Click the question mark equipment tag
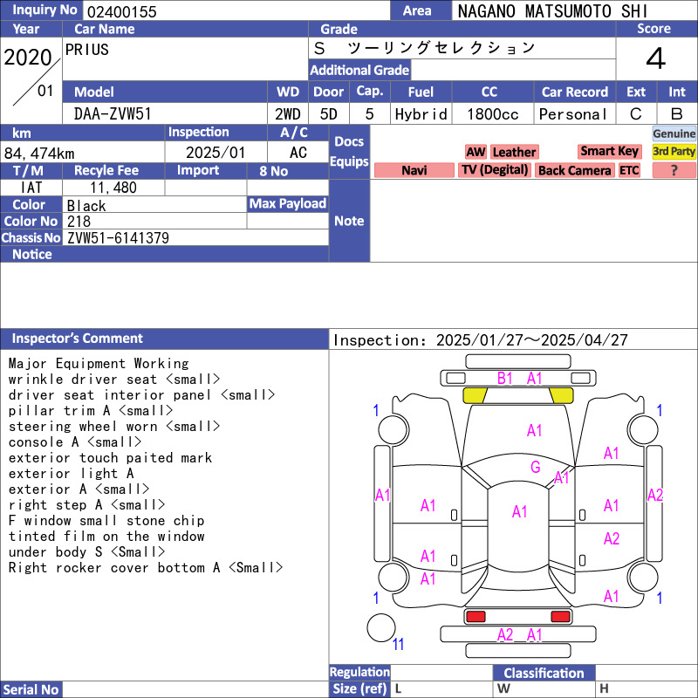The image size is (698, 698). (674, 170)
